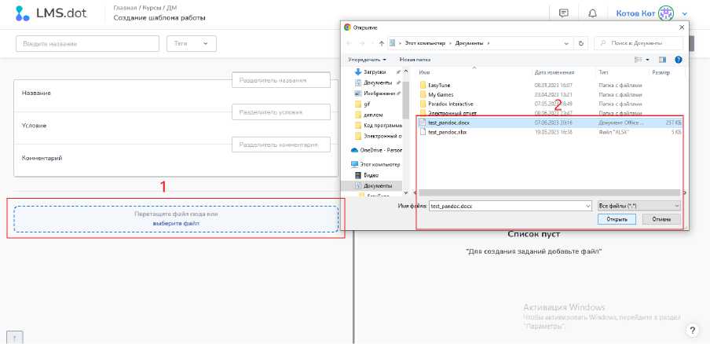This screenshot has height=344, width=710.
Task: Expand the user account menu chevron
Action: click(685, 14)
